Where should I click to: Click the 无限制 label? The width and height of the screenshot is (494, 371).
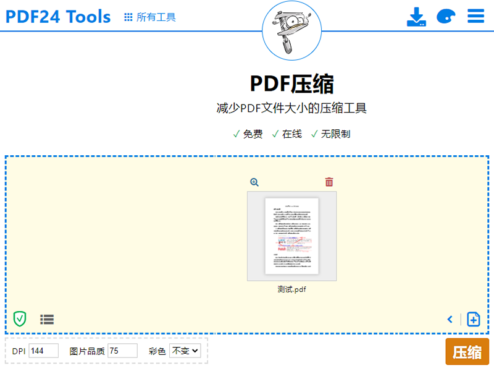pyautogui.click(x=335, y=134)
